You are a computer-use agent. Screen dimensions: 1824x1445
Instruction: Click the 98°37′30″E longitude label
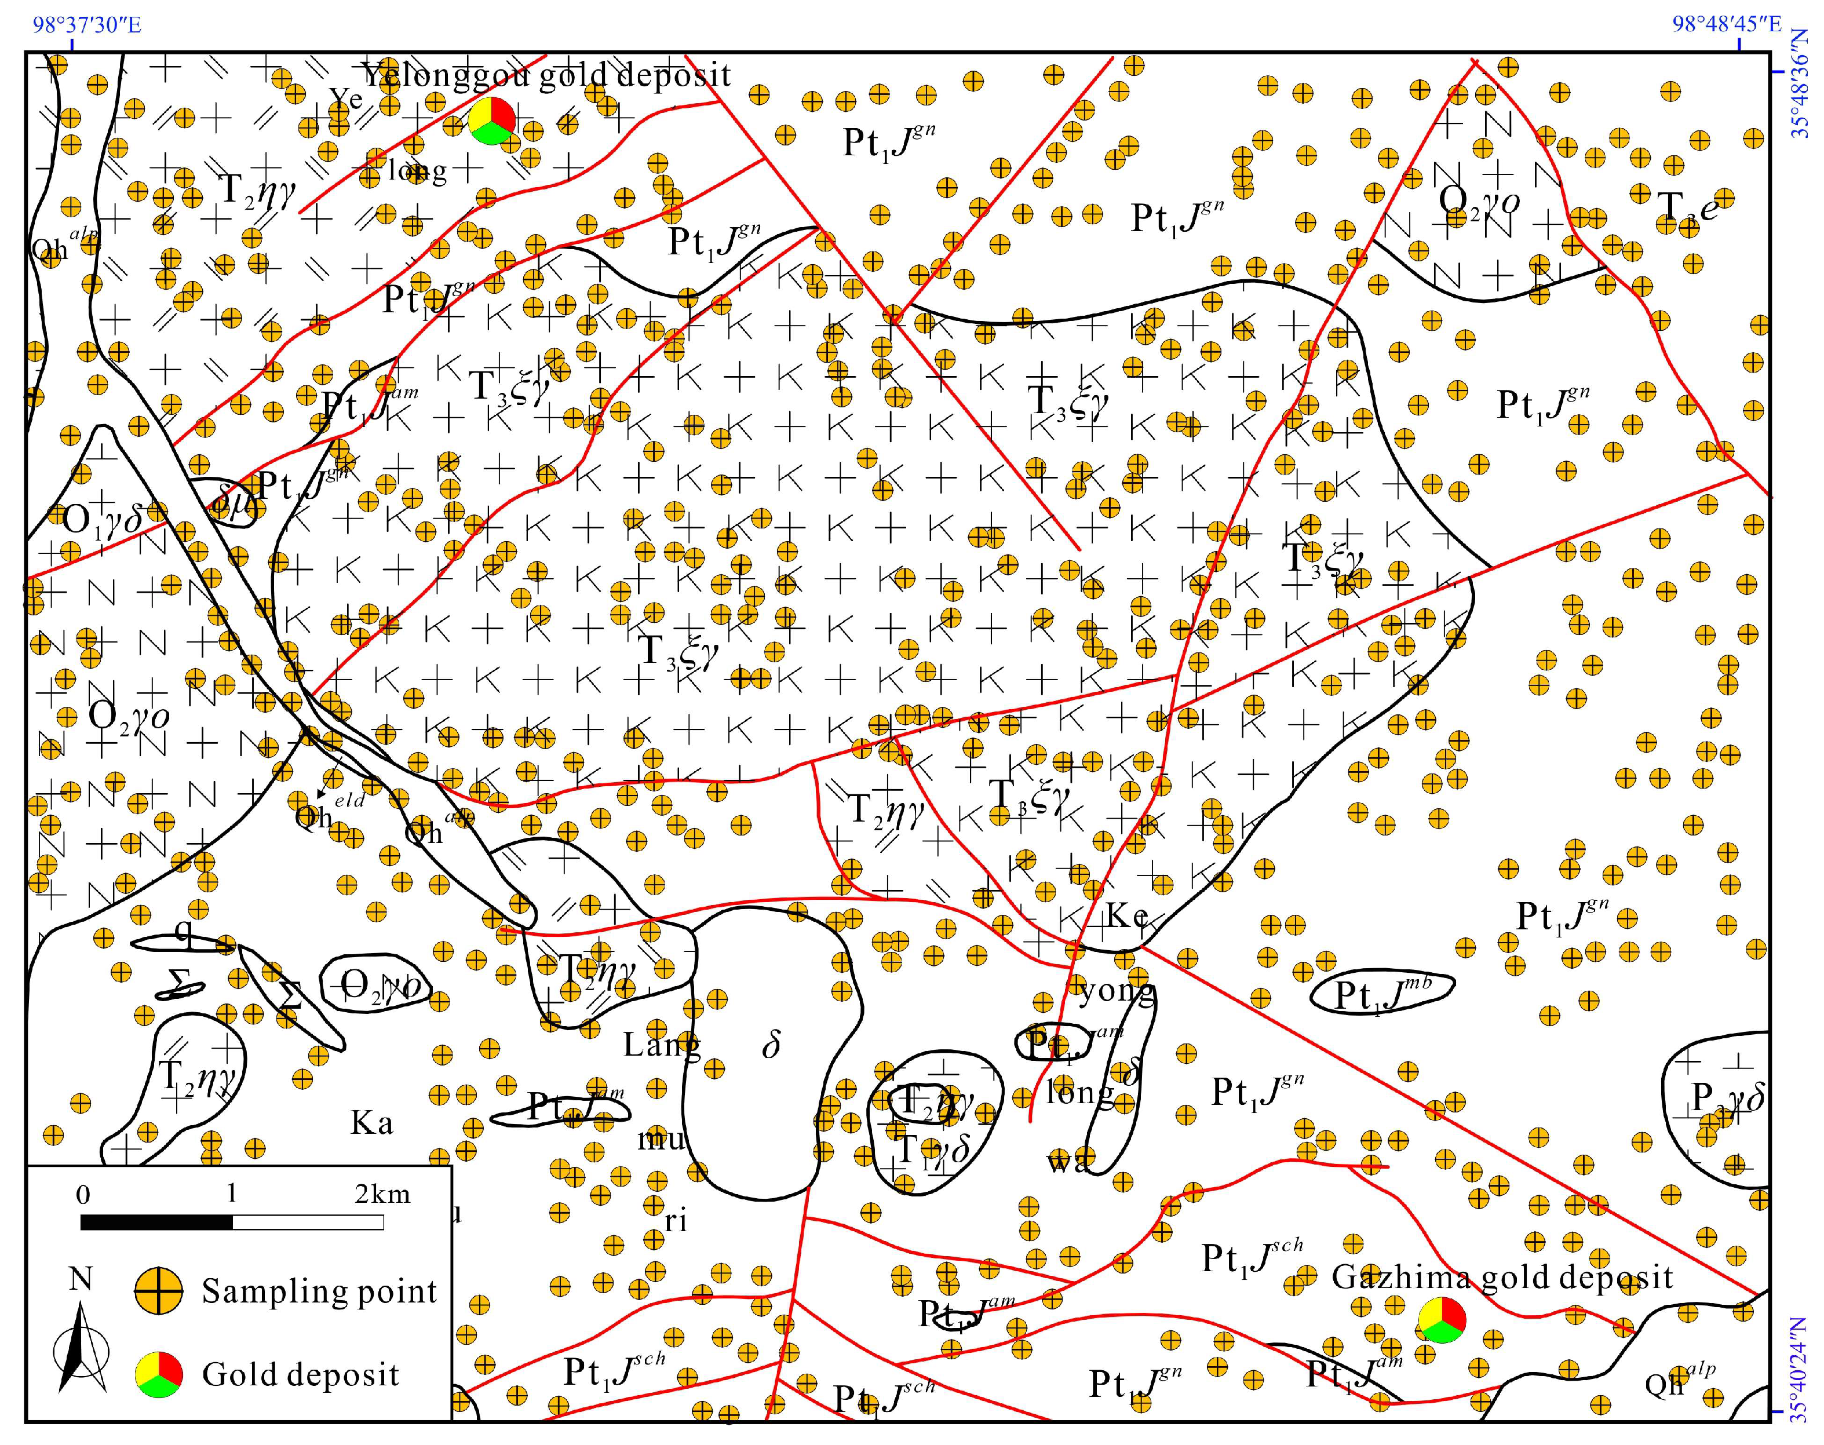87,24
